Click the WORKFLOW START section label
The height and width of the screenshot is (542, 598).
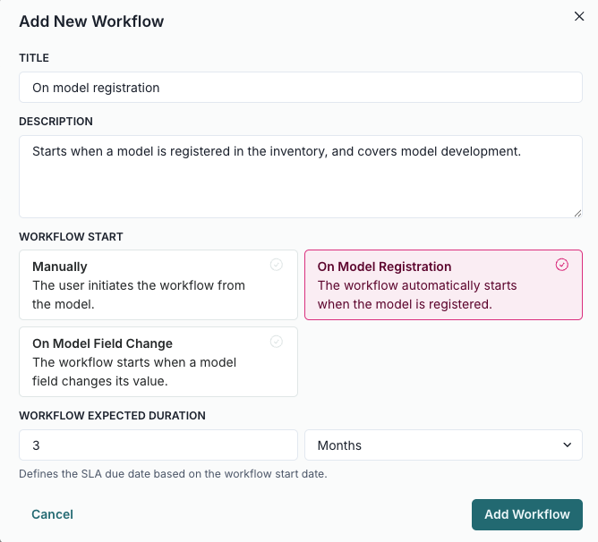[x=71, y=237]
